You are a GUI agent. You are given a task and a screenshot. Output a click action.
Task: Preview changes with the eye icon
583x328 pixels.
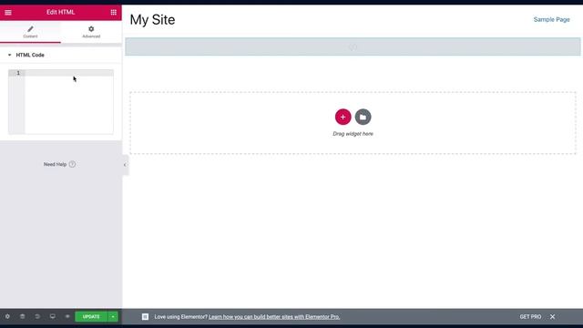tap(67, 316)
